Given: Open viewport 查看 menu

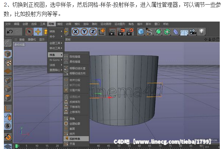Looking at the screenshot, I should coord(22,40).
